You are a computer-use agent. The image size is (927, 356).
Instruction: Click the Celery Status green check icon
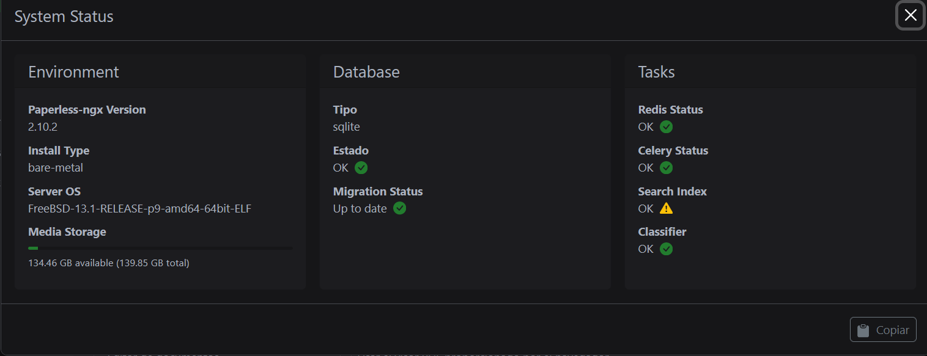pos(667,167)
